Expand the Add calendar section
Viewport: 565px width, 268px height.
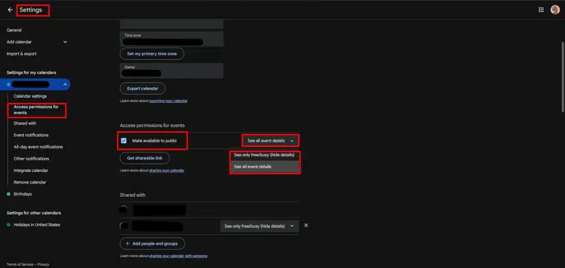coord(65,42)
